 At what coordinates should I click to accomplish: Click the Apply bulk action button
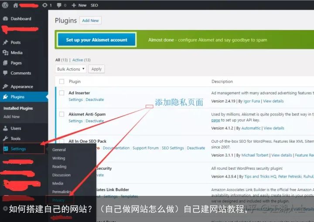coord(96,69)
